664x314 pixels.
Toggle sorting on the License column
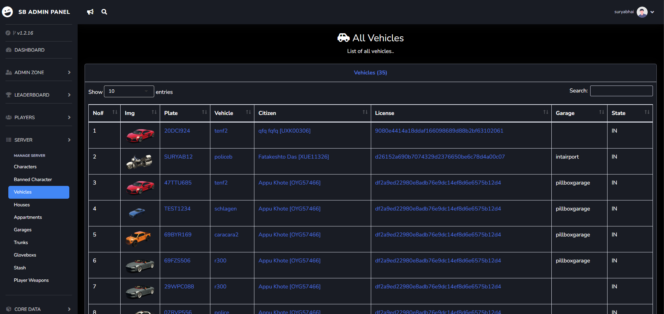pos(545,113)
